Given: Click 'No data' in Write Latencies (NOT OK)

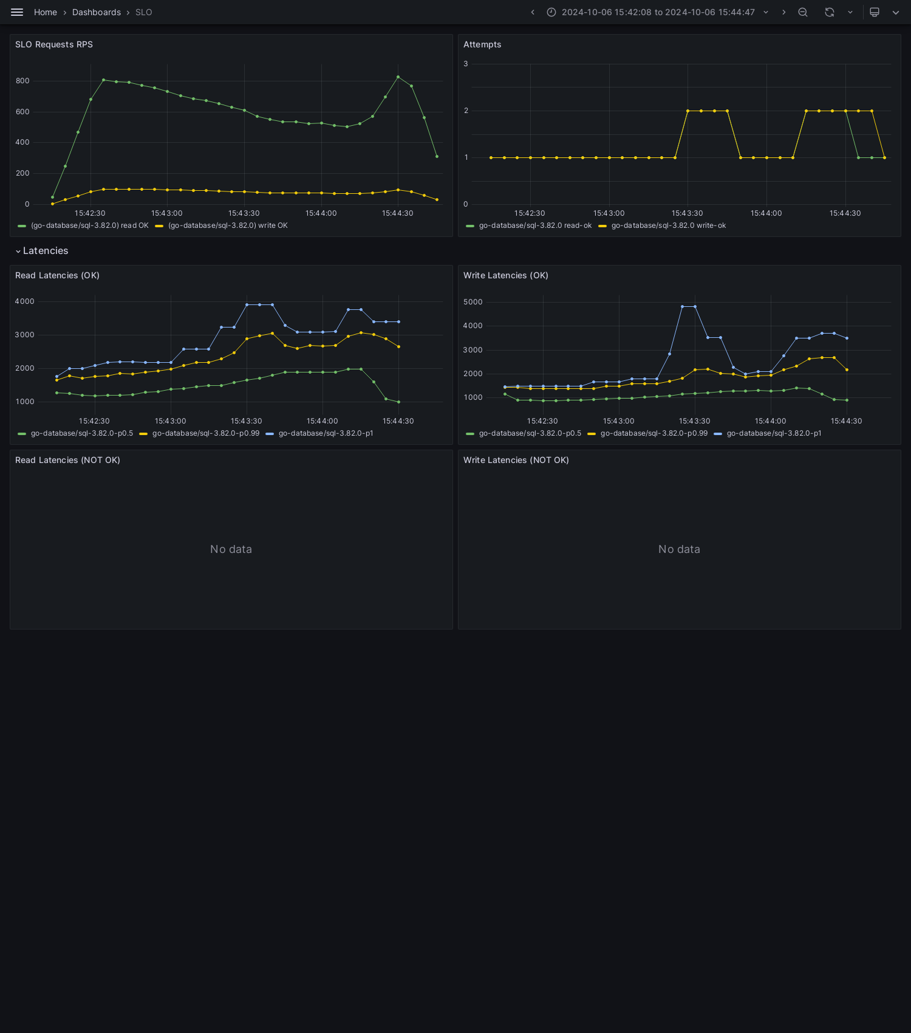Looking at the screenshot, I should 679,549.
